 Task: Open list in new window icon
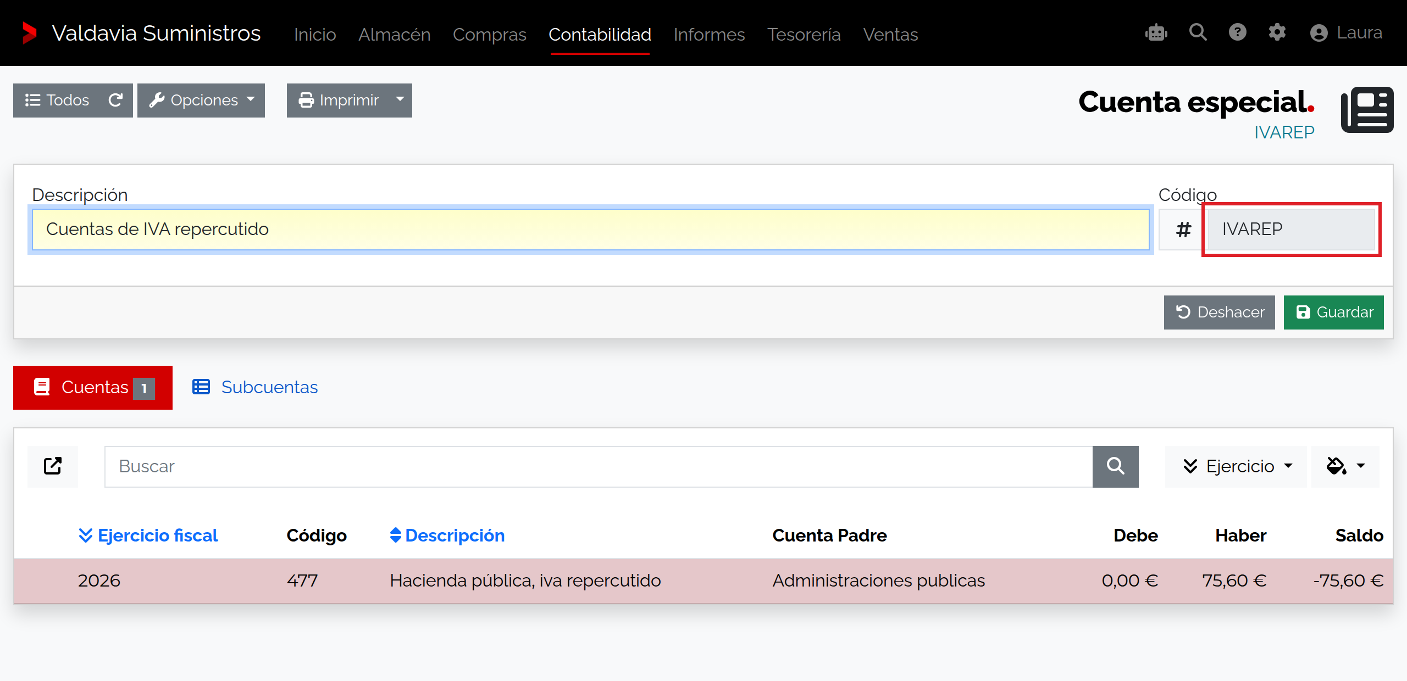[x=53, y=466]
